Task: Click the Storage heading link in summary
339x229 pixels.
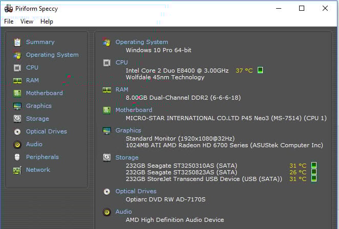Action: coord(127,157)
